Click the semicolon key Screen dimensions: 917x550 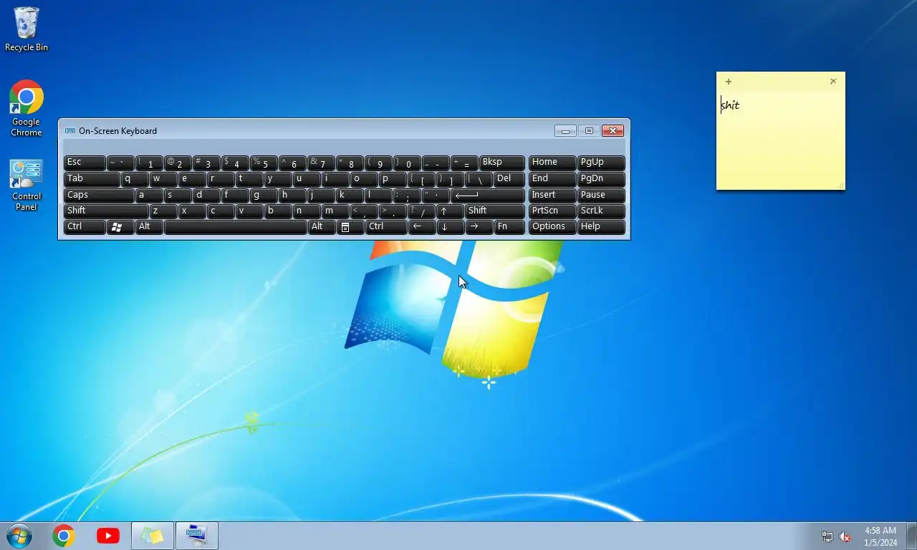pos(408,195)
